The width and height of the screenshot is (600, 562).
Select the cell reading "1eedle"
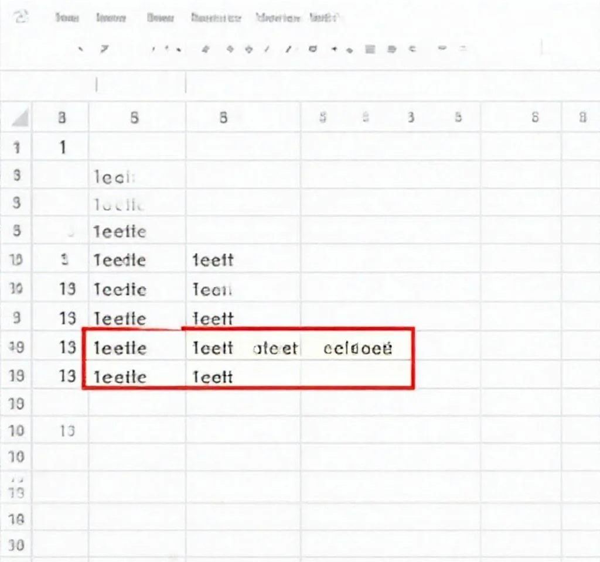(120, 261)
